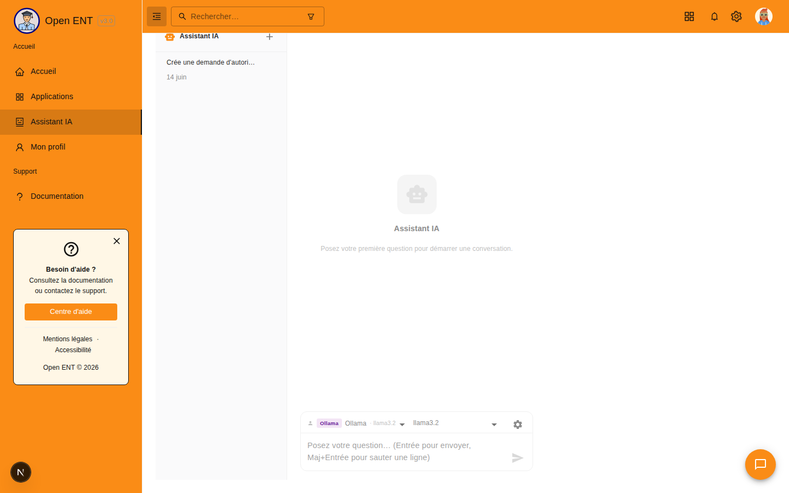Focus the Rechercher search field
The image size is (789, 493).
tap(248, 16)
